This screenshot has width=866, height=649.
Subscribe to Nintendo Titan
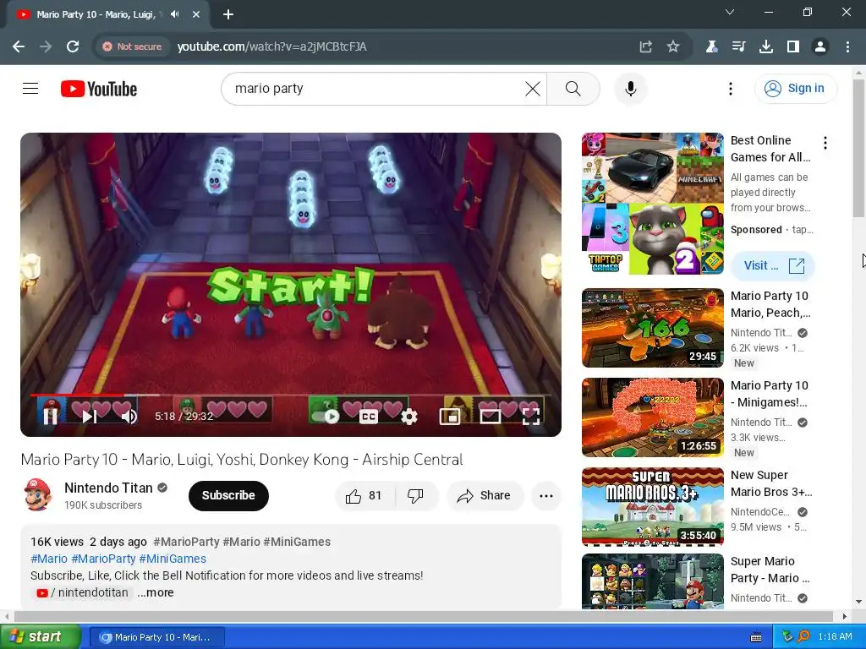click(228, 495)
